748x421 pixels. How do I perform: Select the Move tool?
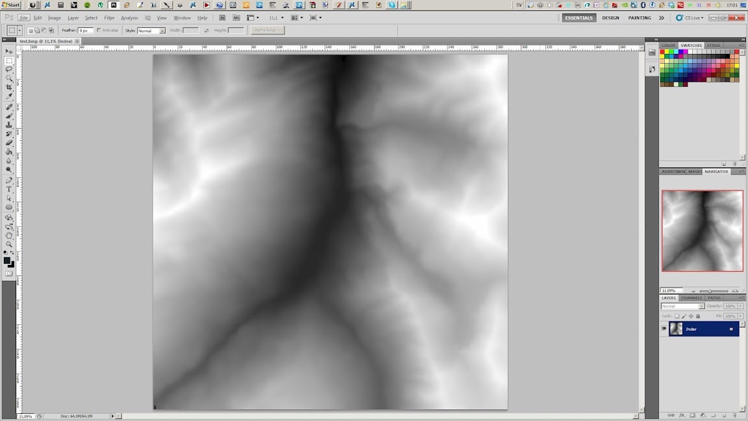pyautogui.click(x=8, y=51)
